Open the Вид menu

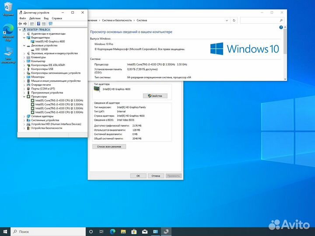[x=46, y=18]
